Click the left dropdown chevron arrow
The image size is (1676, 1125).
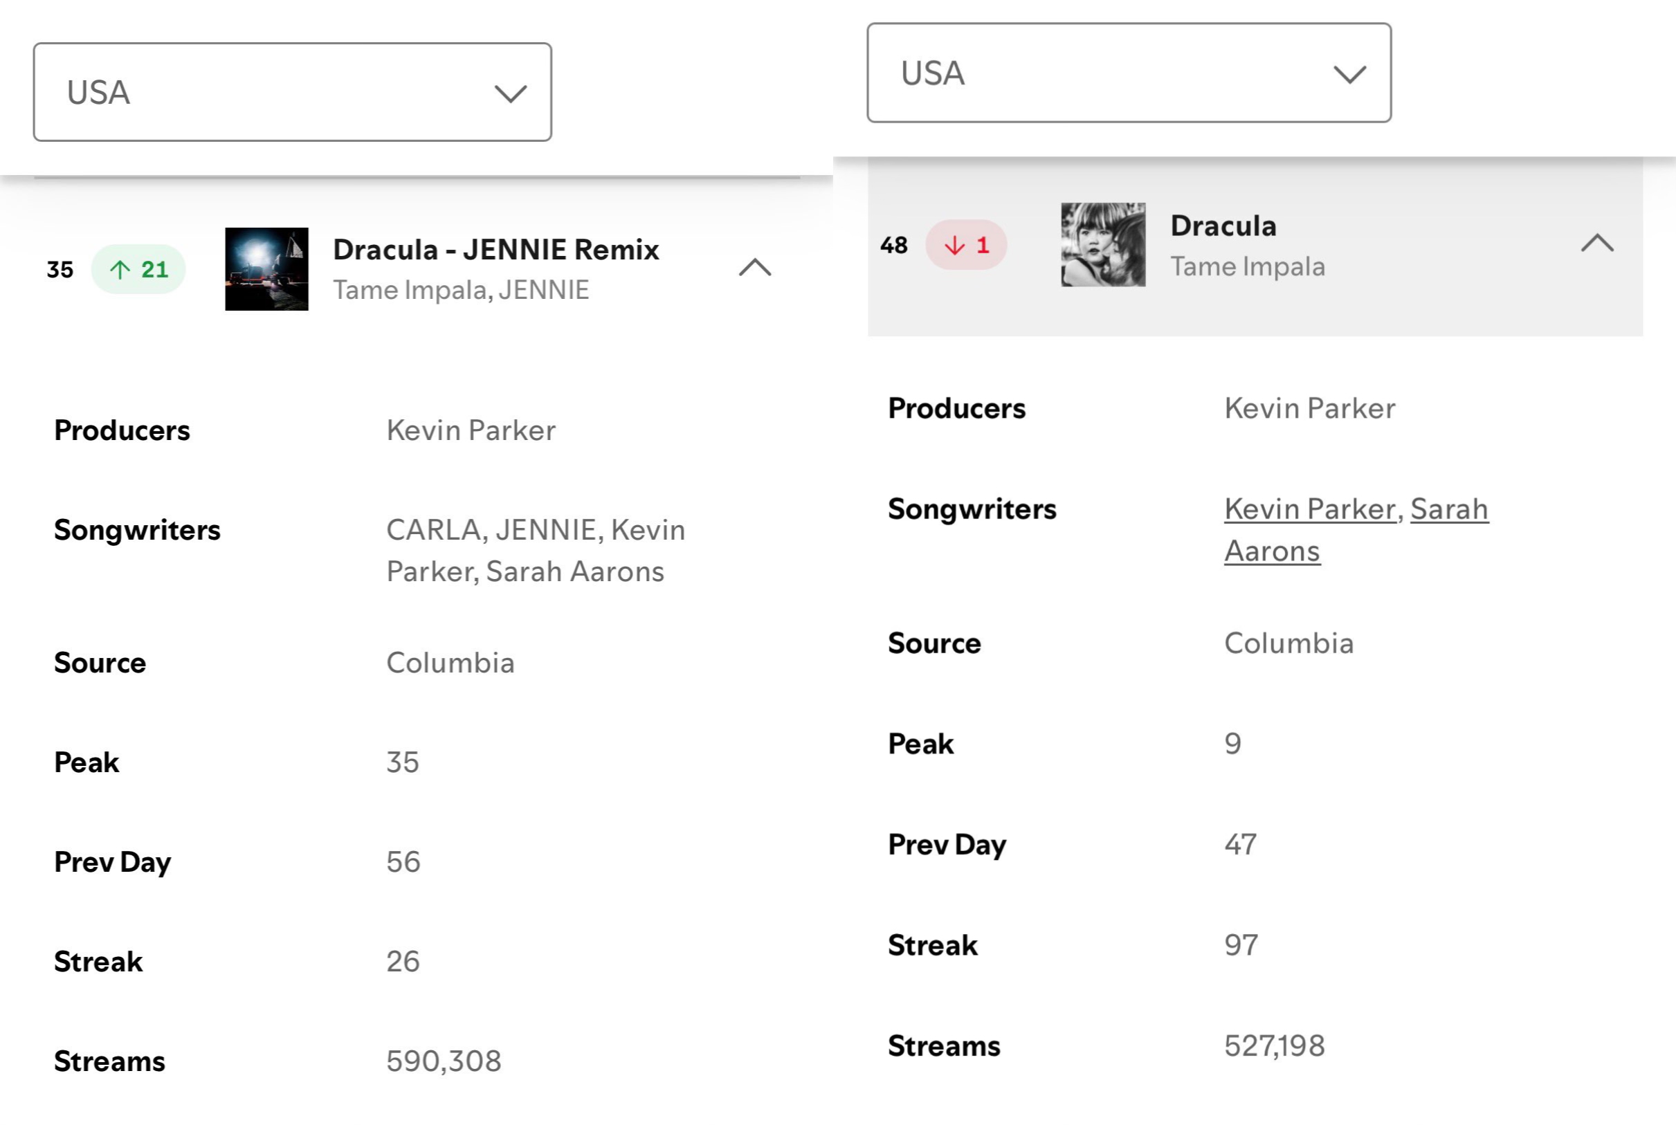pos(511,93)
